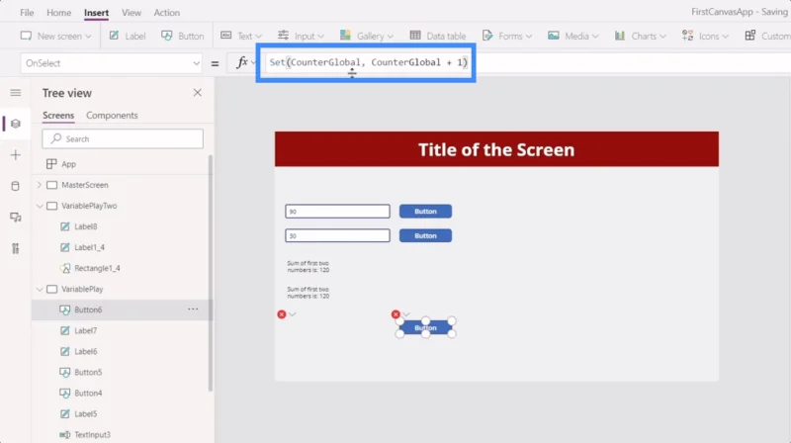Viewport: 791px width, 443px height.
Task: Open the Charts dropdown
Action: coord(640,36)
